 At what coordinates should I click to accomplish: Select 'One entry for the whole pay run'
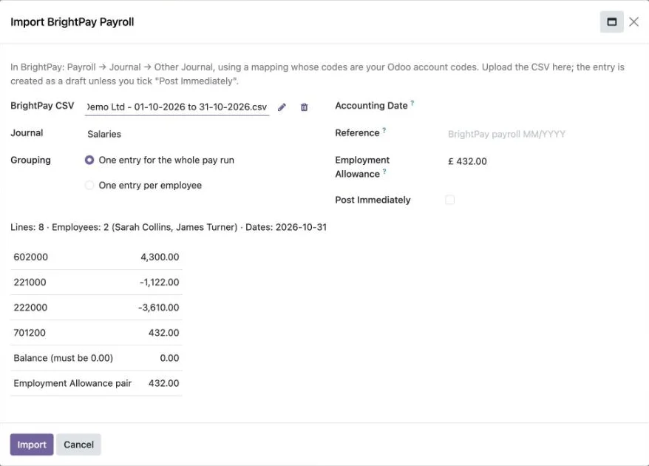click(x=89, y=160)
